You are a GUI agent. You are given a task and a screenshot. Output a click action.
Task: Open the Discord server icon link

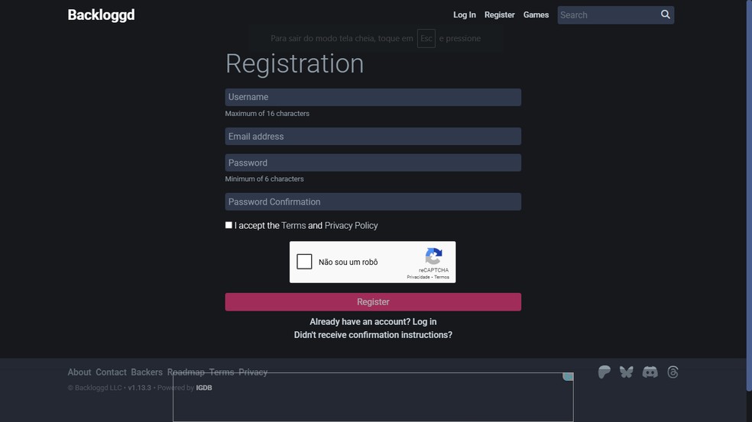(x=650, y=372)
